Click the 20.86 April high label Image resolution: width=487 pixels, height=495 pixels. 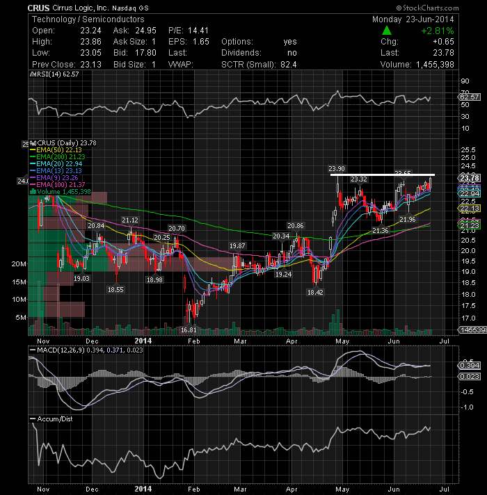click(x=295, y=225)
